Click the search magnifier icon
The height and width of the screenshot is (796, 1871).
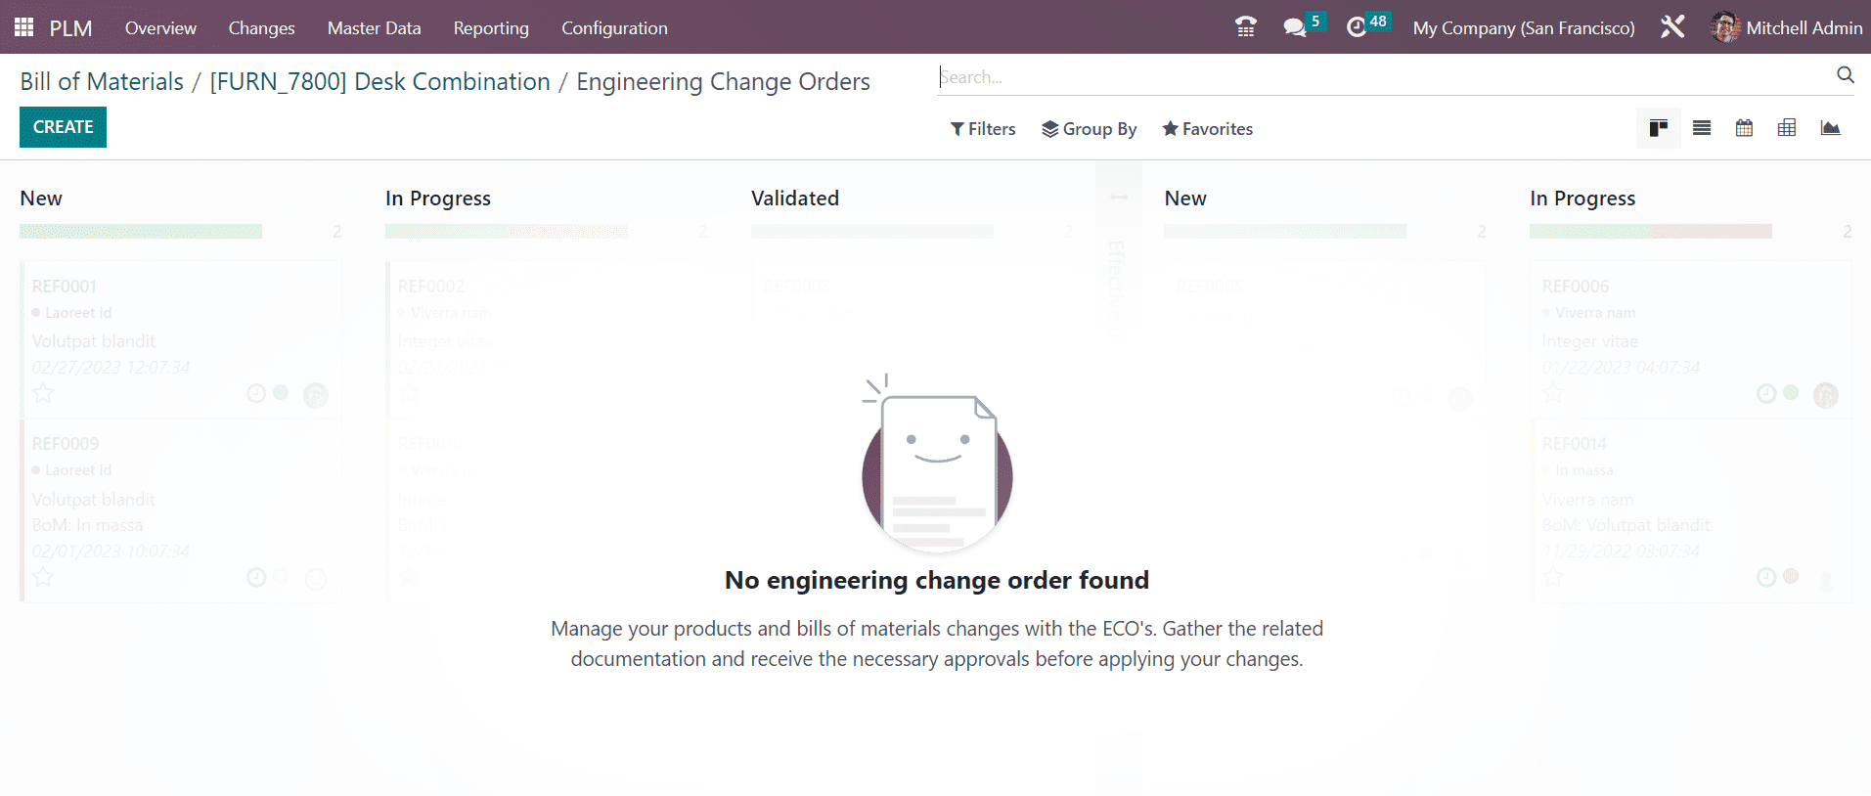coord(1846,75)
